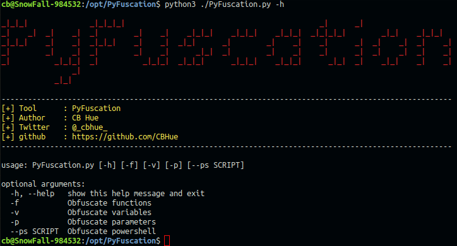This screenshot has height=246, width=457.
Task: Click the '-h, --help' option text
Action: click(32, 194)
